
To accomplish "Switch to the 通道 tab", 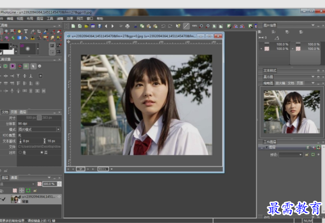I will pos(14,178).
